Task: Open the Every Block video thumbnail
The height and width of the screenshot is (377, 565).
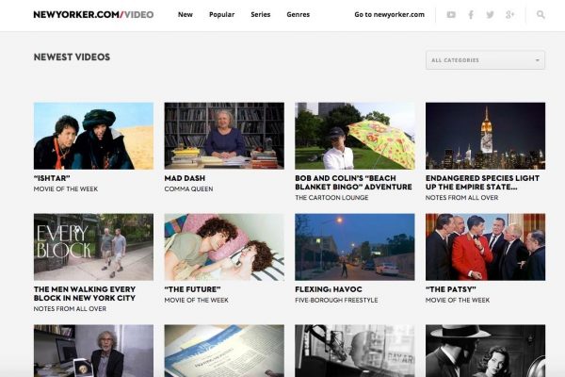Action: pos(93,247)
